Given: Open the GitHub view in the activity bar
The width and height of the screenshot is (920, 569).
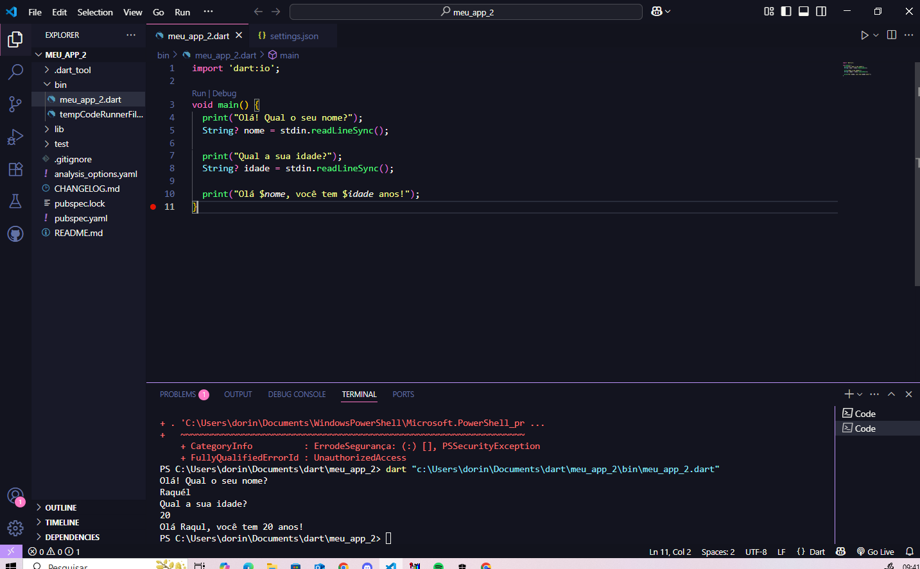Looking at the screenshot, I should tap(15, 234).
